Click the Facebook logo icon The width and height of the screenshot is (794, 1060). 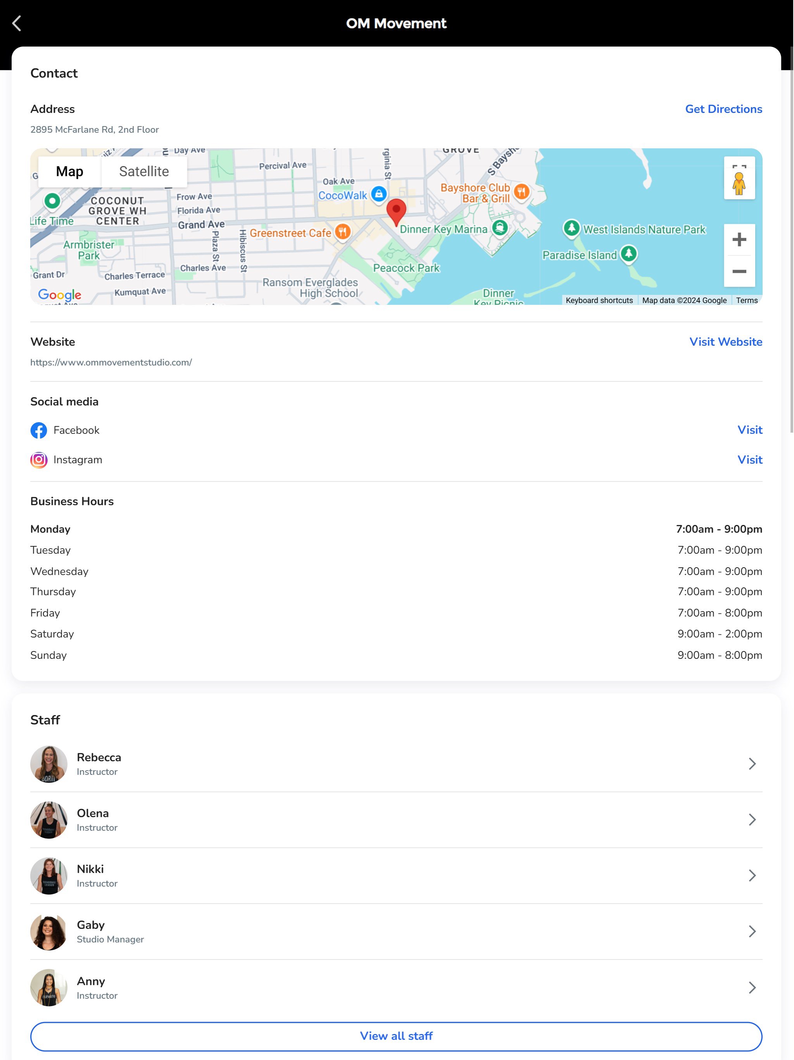[x=39, y=430]
